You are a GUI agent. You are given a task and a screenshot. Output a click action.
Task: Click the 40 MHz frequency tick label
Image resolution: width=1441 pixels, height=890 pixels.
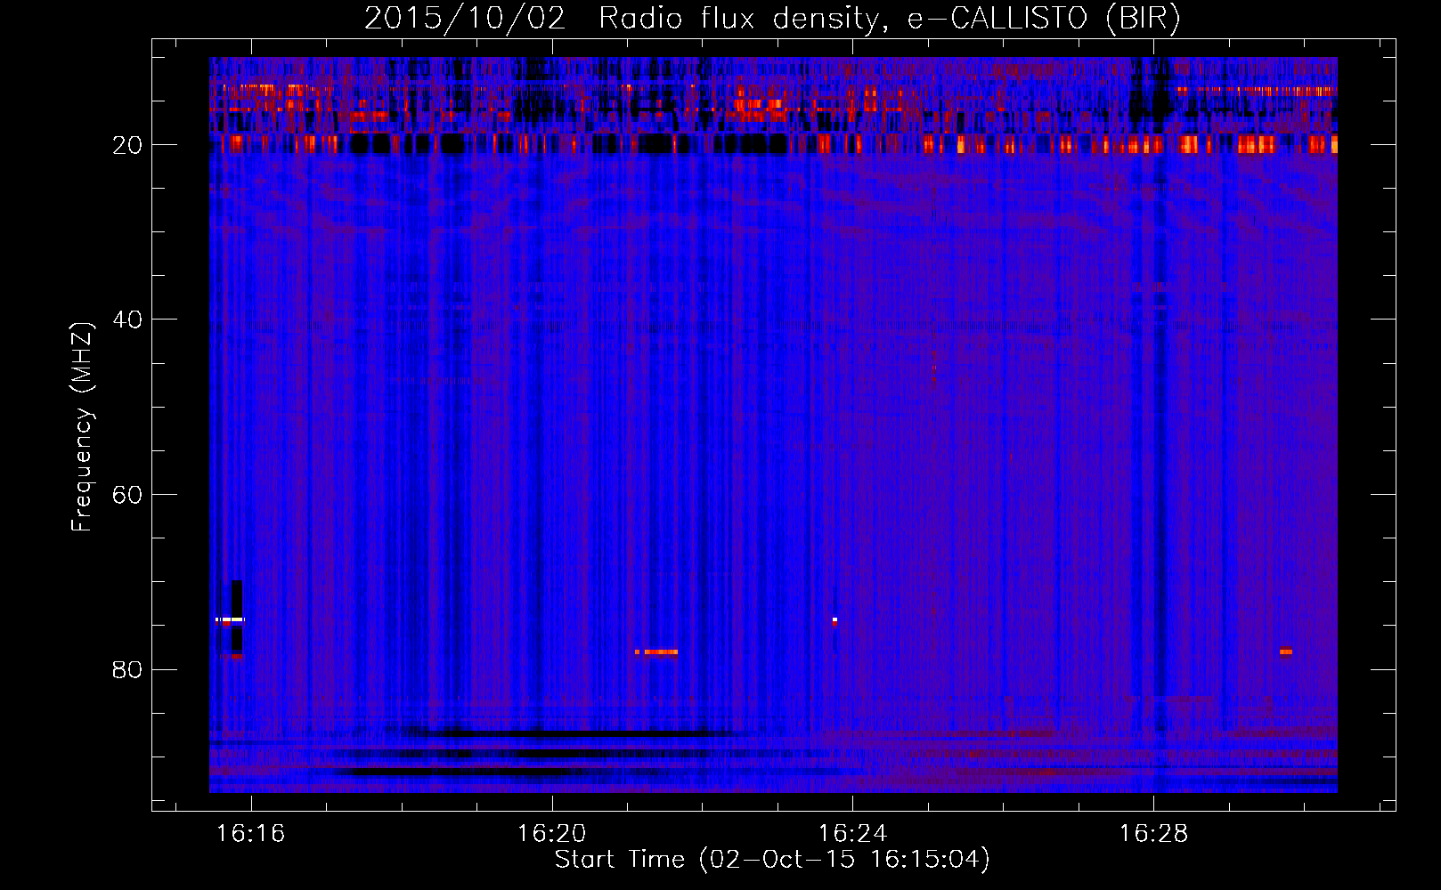pyautogui.click(x=128, y=320)
